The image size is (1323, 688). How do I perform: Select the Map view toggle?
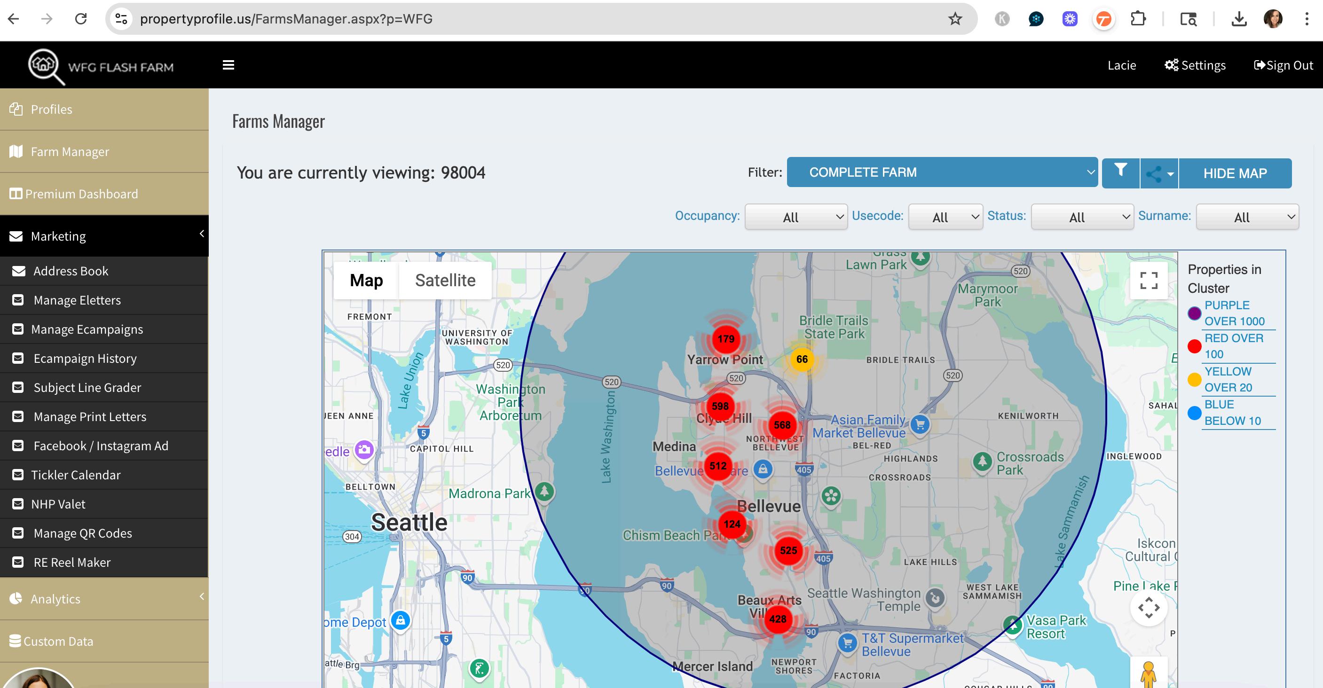(366, 281)
